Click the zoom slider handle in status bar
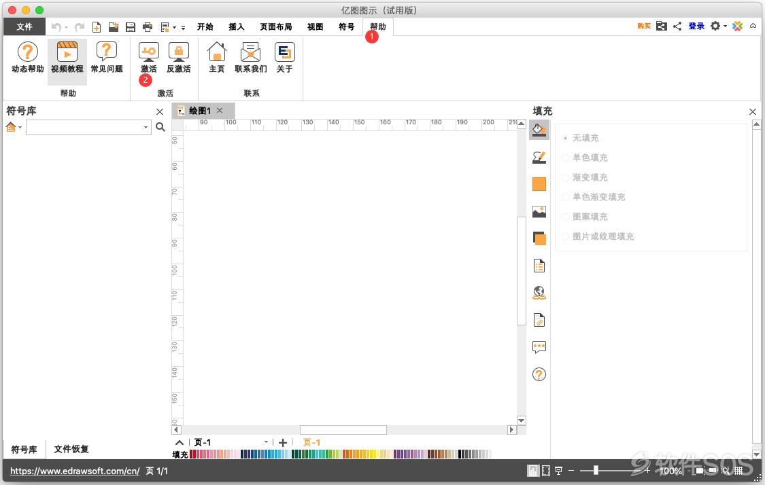The width and height of the screenshot is (765, 485). tap(596, 470)
